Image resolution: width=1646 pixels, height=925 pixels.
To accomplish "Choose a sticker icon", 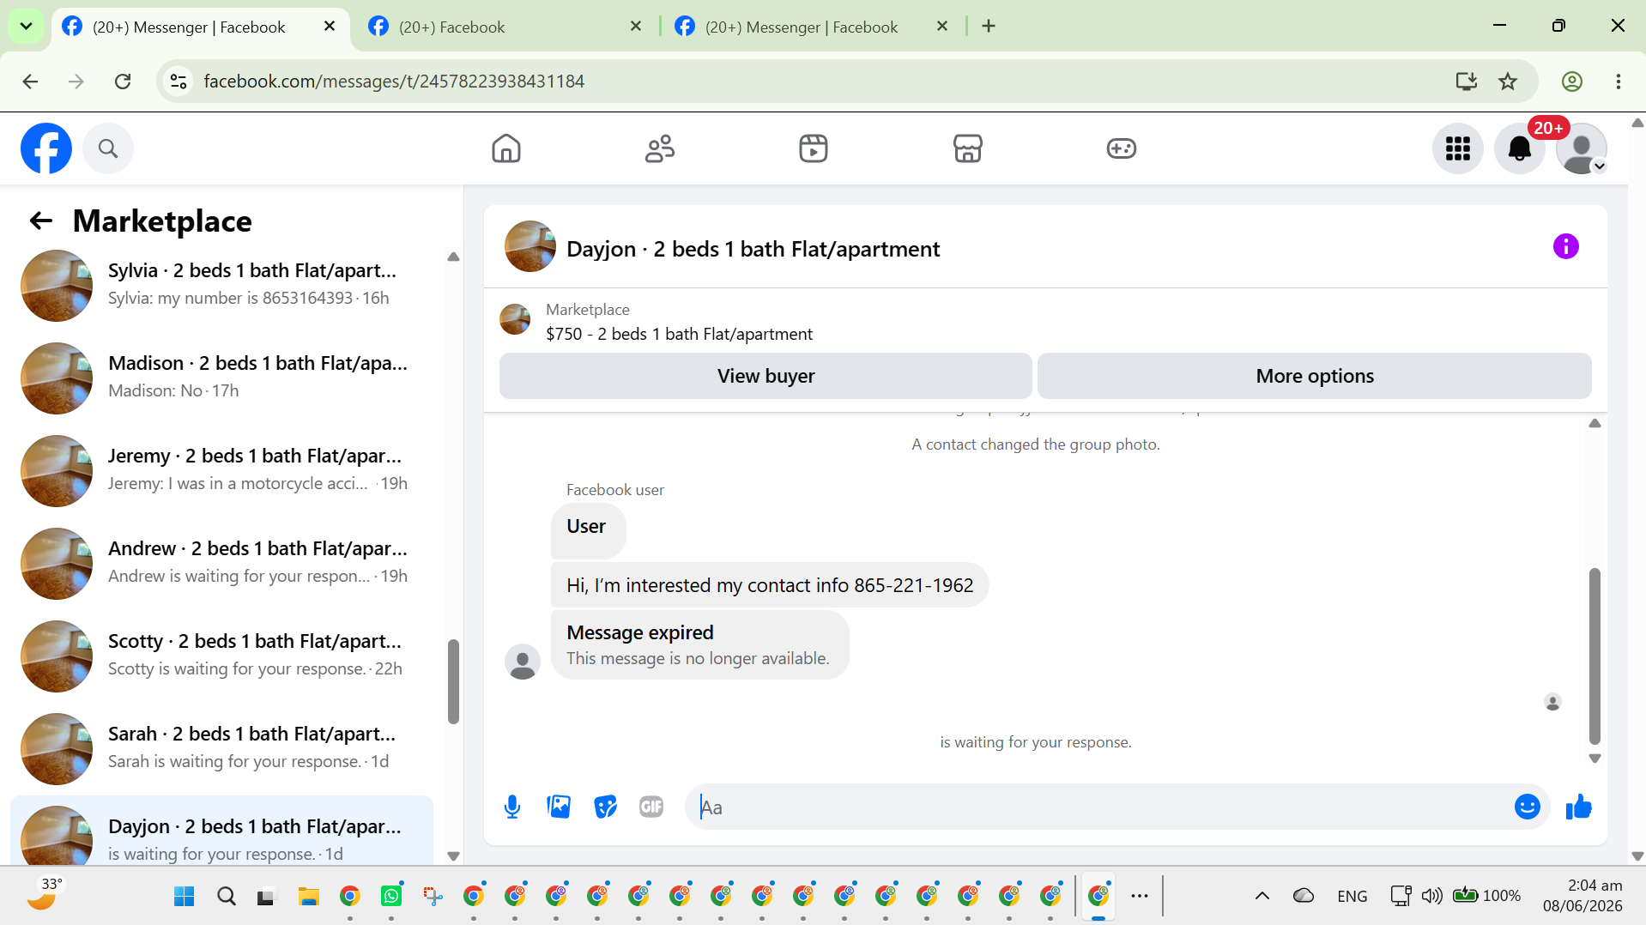I will coord(605,807).
